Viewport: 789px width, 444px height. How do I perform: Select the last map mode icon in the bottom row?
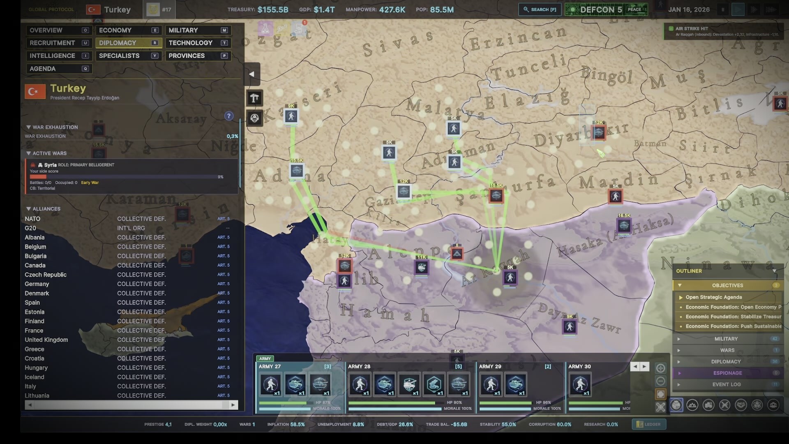click(773, 405)
